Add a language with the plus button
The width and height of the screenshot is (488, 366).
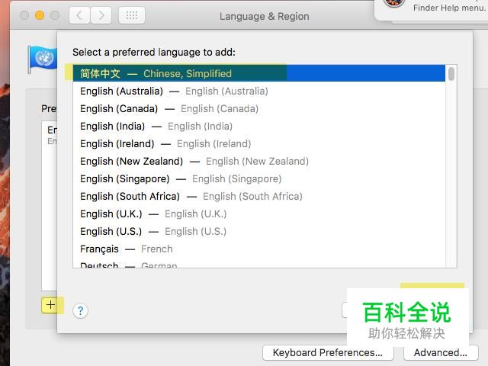click(x=50, y=305)
